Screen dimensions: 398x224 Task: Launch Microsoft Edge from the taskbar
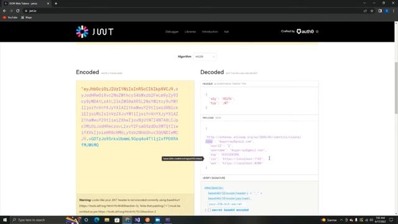(97, 220)
